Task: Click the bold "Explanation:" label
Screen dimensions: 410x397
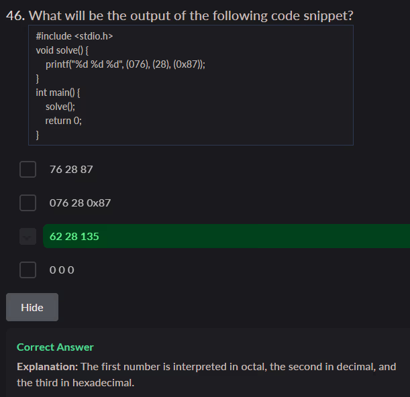Action: [x=47, y=367]
